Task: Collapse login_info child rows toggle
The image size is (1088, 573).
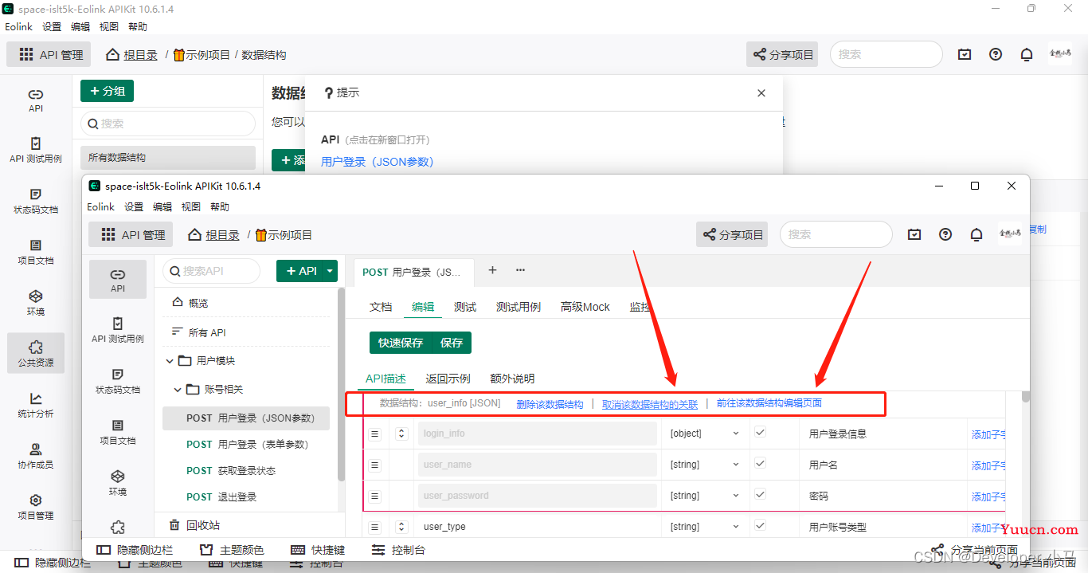Action: coord(402,434)
